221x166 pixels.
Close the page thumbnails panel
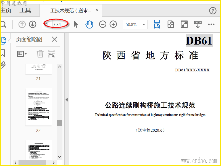point(54,39)
